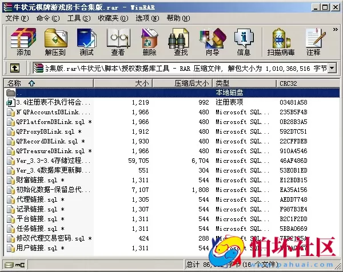
Task: Click the drive icon in status bar
Action: tap(9, 265)
